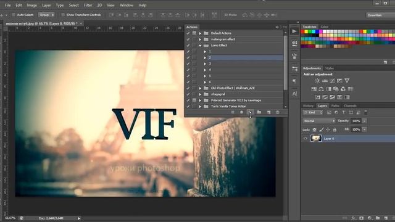Open the blend mode Normal dropdown
Image resolution: width=395 pixels, height=222 pixels.
click(319, 121)
